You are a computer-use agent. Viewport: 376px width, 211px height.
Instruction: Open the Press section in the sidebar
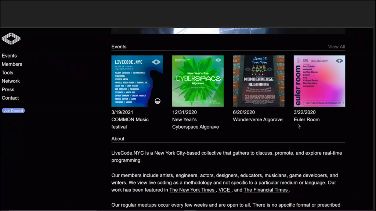tap(8, 89)
